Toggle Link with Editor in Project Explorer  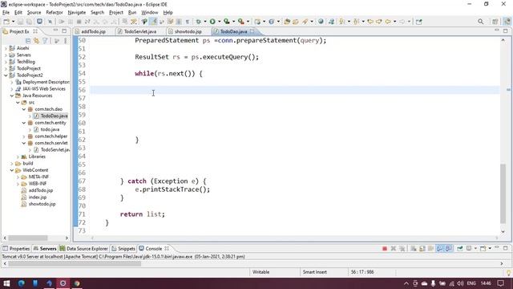point(36,41)
